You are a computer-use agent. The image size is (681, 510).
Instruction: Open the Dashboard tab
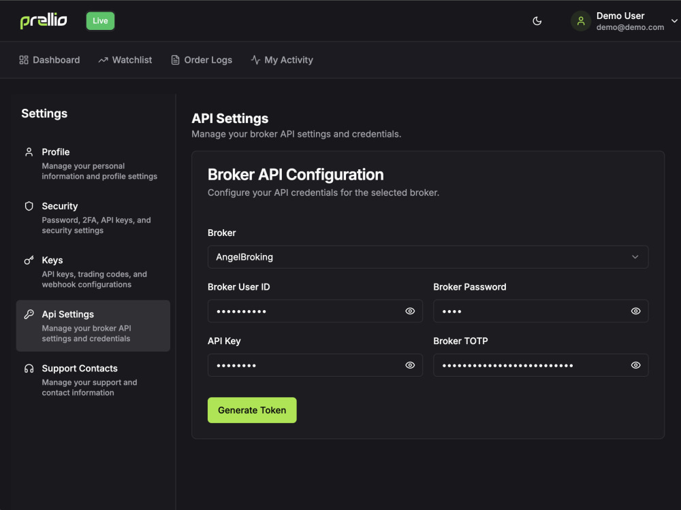[50, 60]
